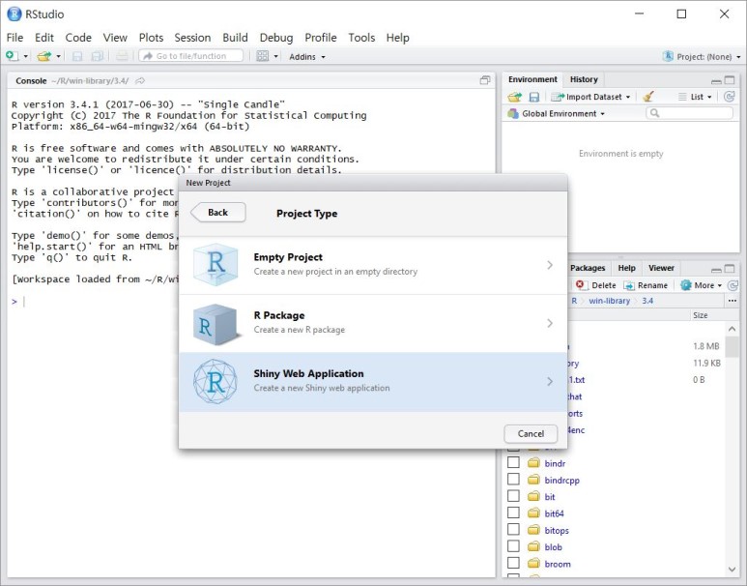The width and height of the screenshot is (747, 586).
Task: Click the Print icon in toolbar
Action: pyautogui.click(x=122, y=56)
